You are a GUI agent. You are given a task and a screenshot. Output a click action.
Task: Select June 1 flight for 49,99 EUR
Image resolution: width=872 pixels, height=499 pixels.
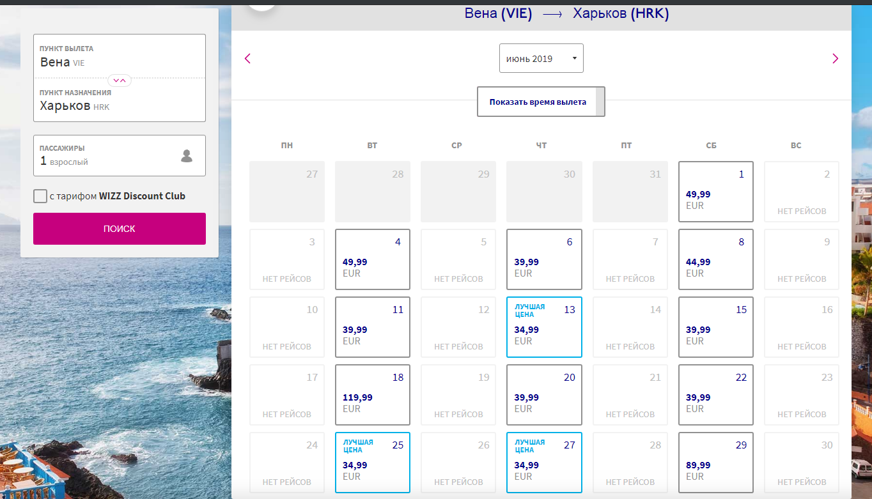(x=716, y=192)
